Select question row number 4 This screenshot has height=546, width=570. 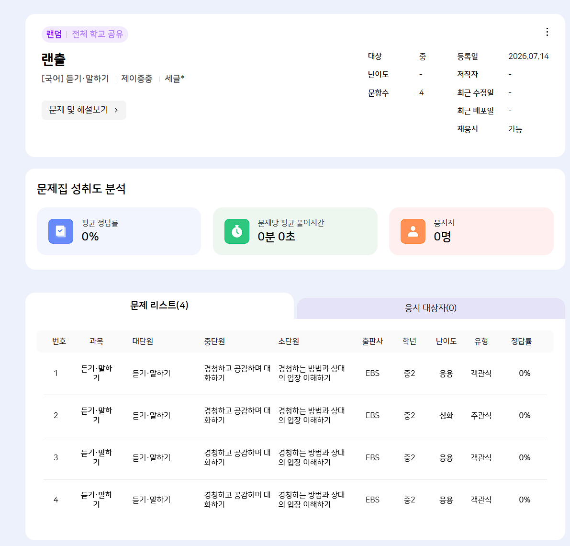[295, 500]
